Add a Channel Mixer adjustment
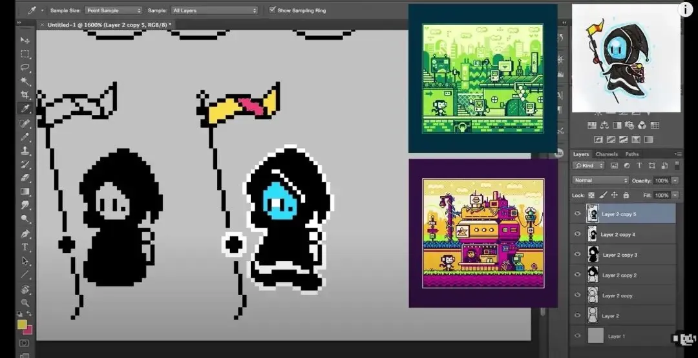The width and height of the screenshot is (698, 358). tap(642, 126)
